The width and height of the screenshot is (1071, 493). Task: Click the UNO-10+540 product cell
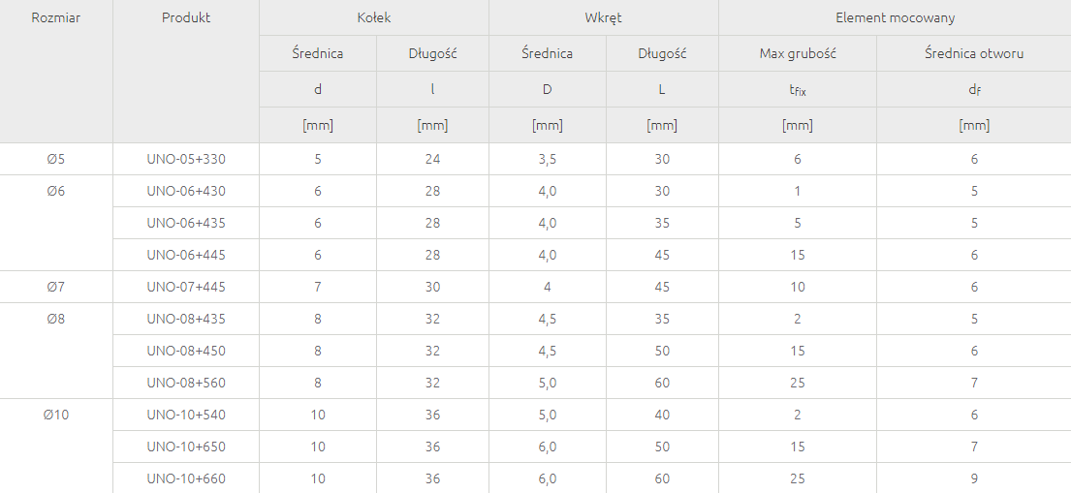tap(186, 415)
